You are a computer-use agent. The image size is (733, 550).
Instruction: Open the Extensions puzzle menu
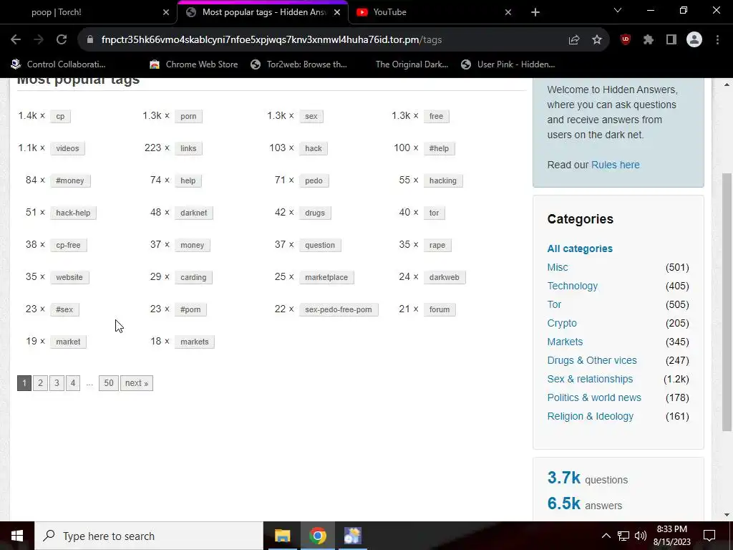pos(649,40)
